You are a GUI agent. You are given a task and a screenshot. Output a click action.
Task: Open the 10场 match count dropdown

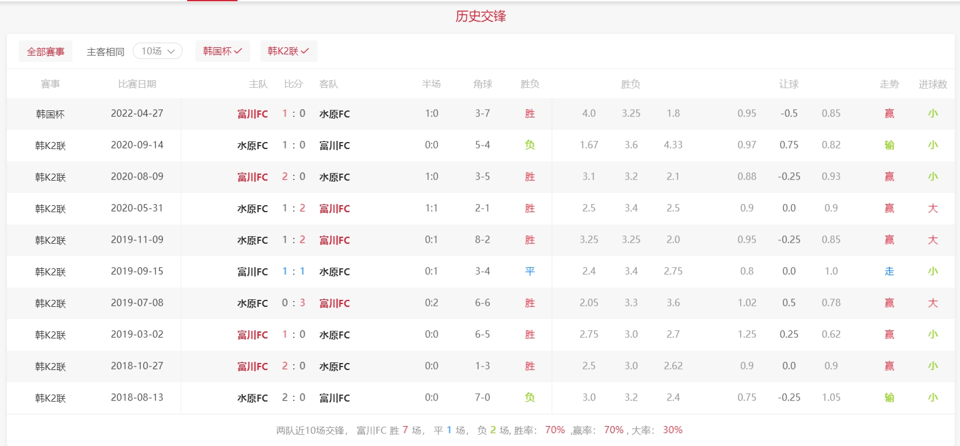(x=157, y=51)
